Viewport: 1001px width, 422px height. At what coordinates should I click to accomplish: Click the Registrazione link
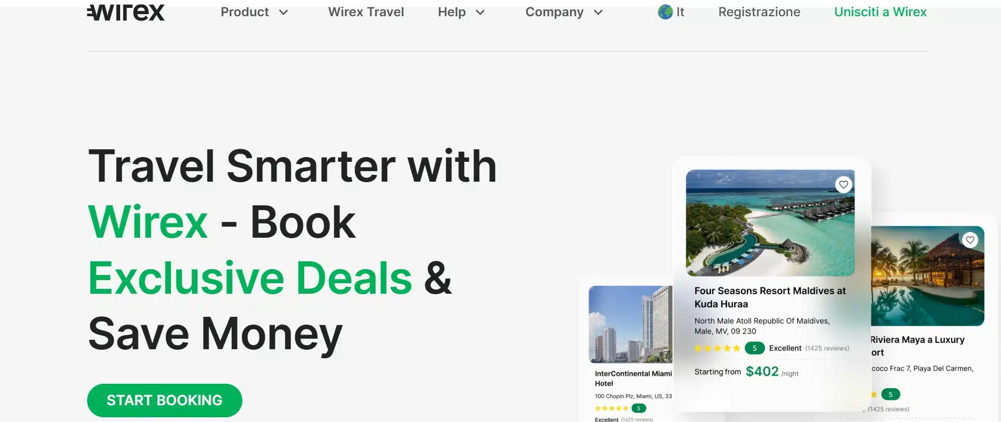click(759, 12)
